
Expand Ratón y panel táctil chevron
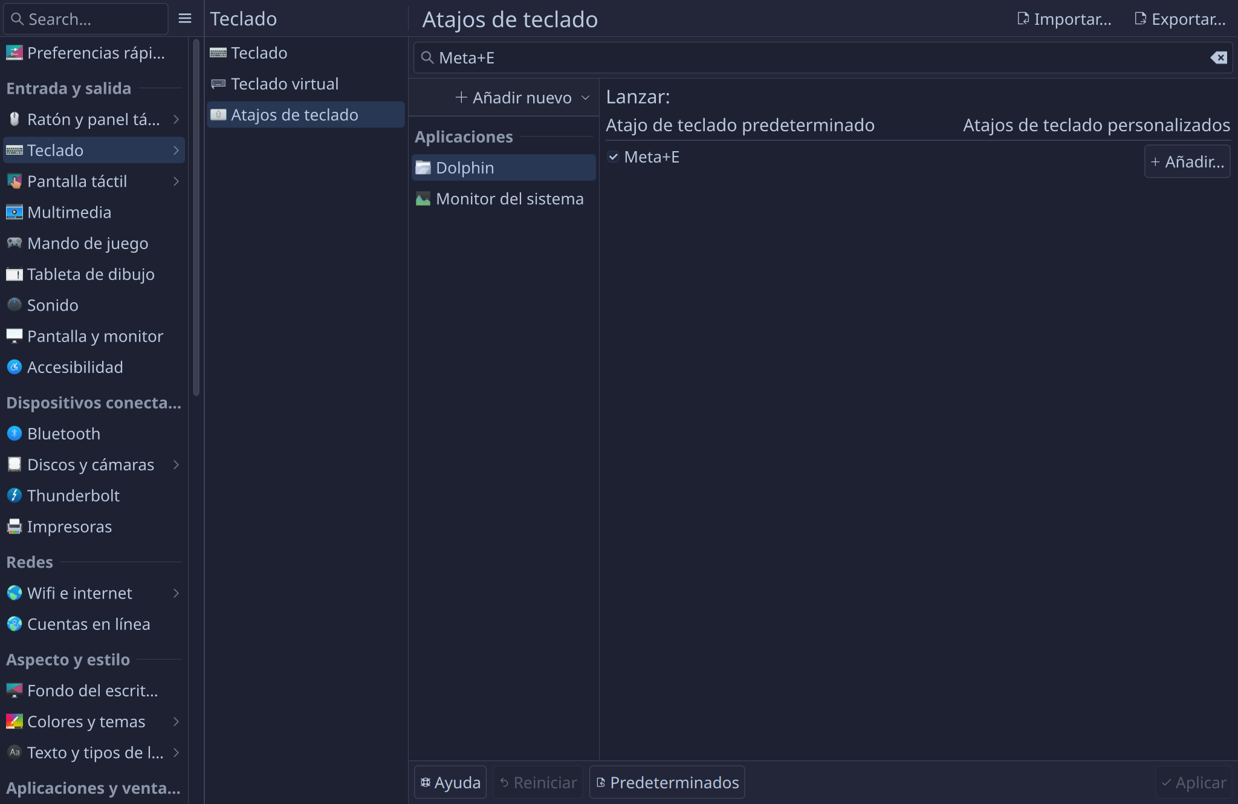point(176,119)
